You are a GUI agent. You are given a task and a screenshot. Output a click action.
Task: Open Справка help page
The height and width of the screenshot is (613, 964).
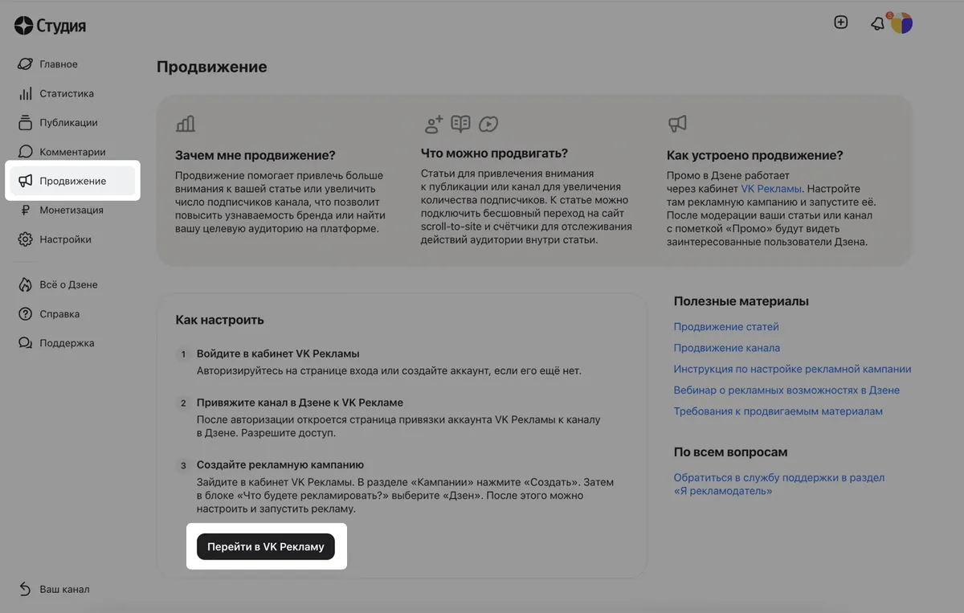point(59,314)
